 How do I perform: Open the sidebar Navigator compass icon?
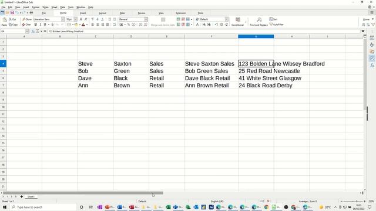pos(372,59)
